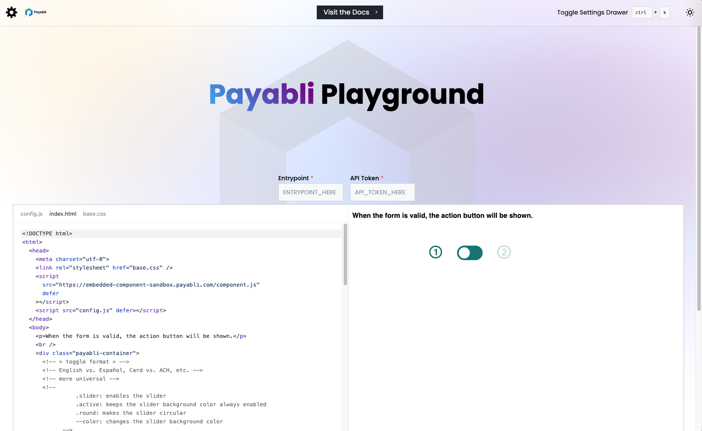Select the highlighted DOCTYPE line in the editor

click(47, 233)
